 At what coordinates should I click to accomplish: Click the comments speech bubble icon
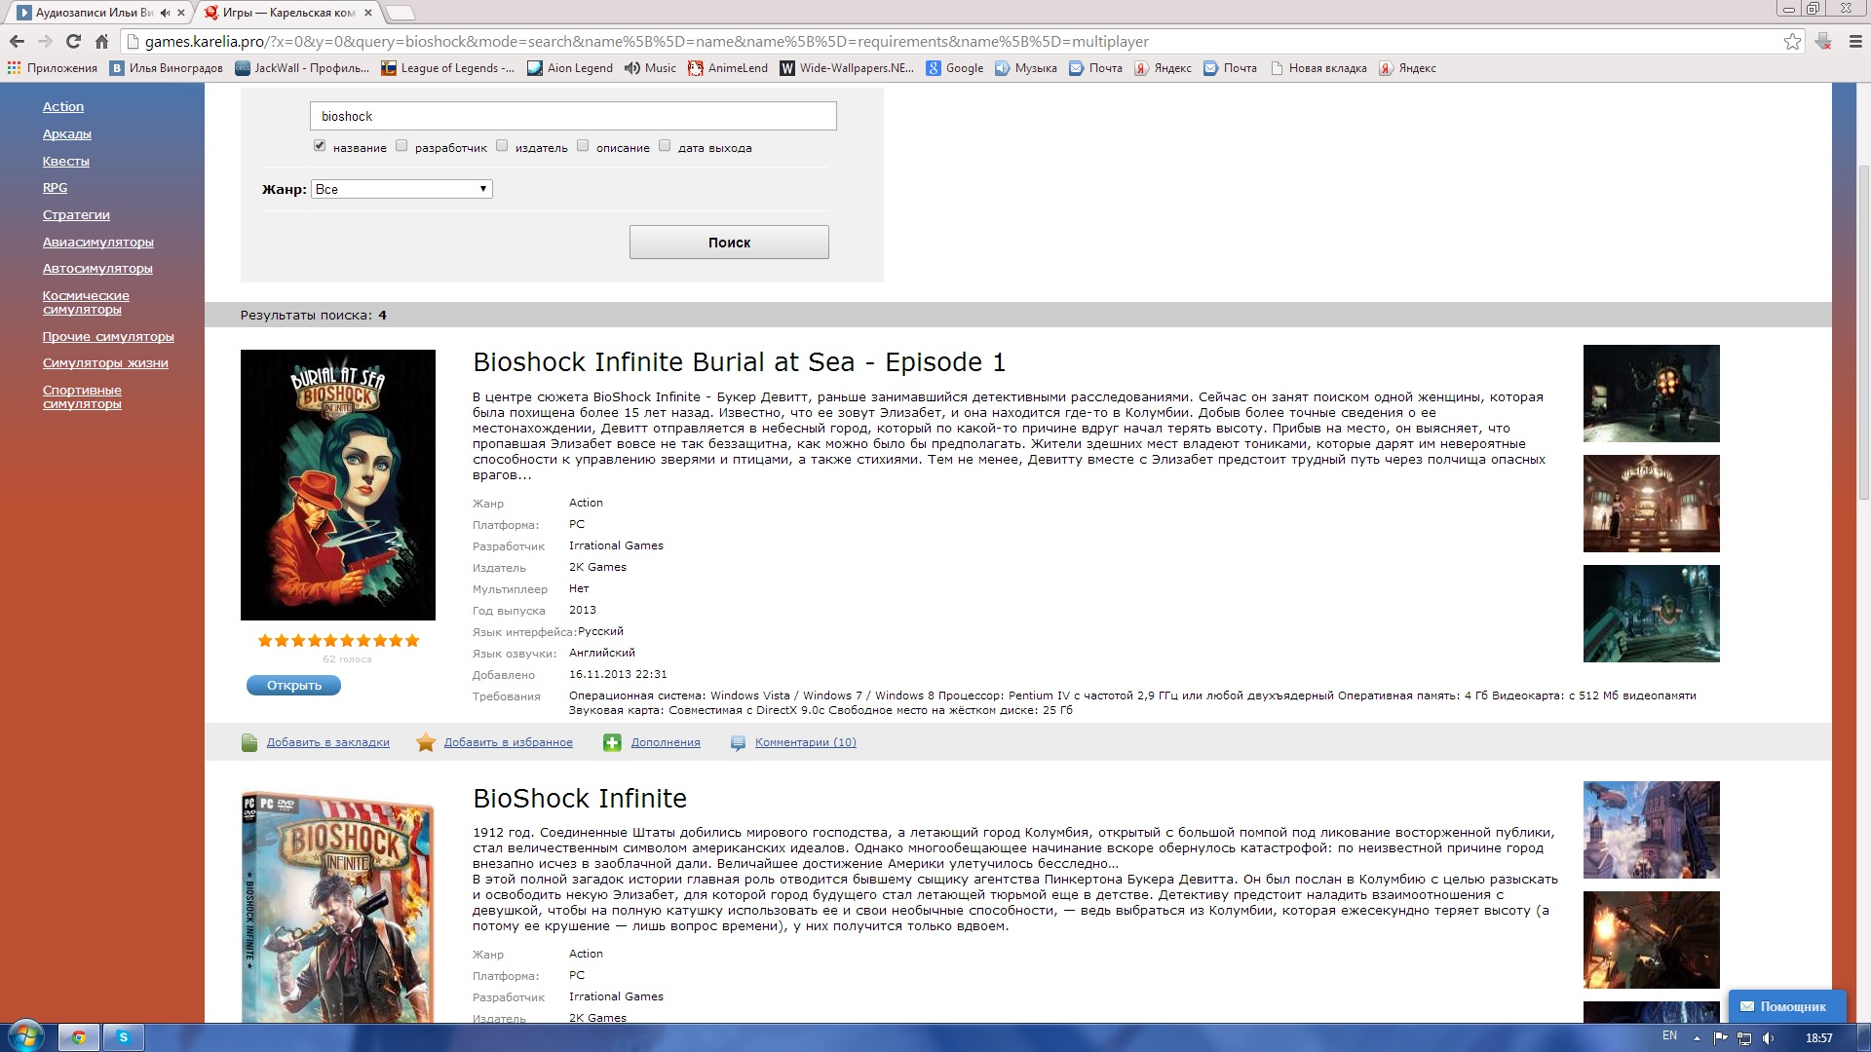click(x=738, y=742)
